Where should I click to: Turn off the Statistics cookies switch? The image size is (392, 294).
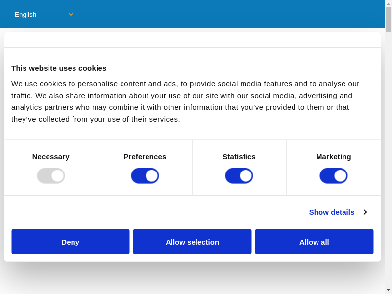[239, 176]
